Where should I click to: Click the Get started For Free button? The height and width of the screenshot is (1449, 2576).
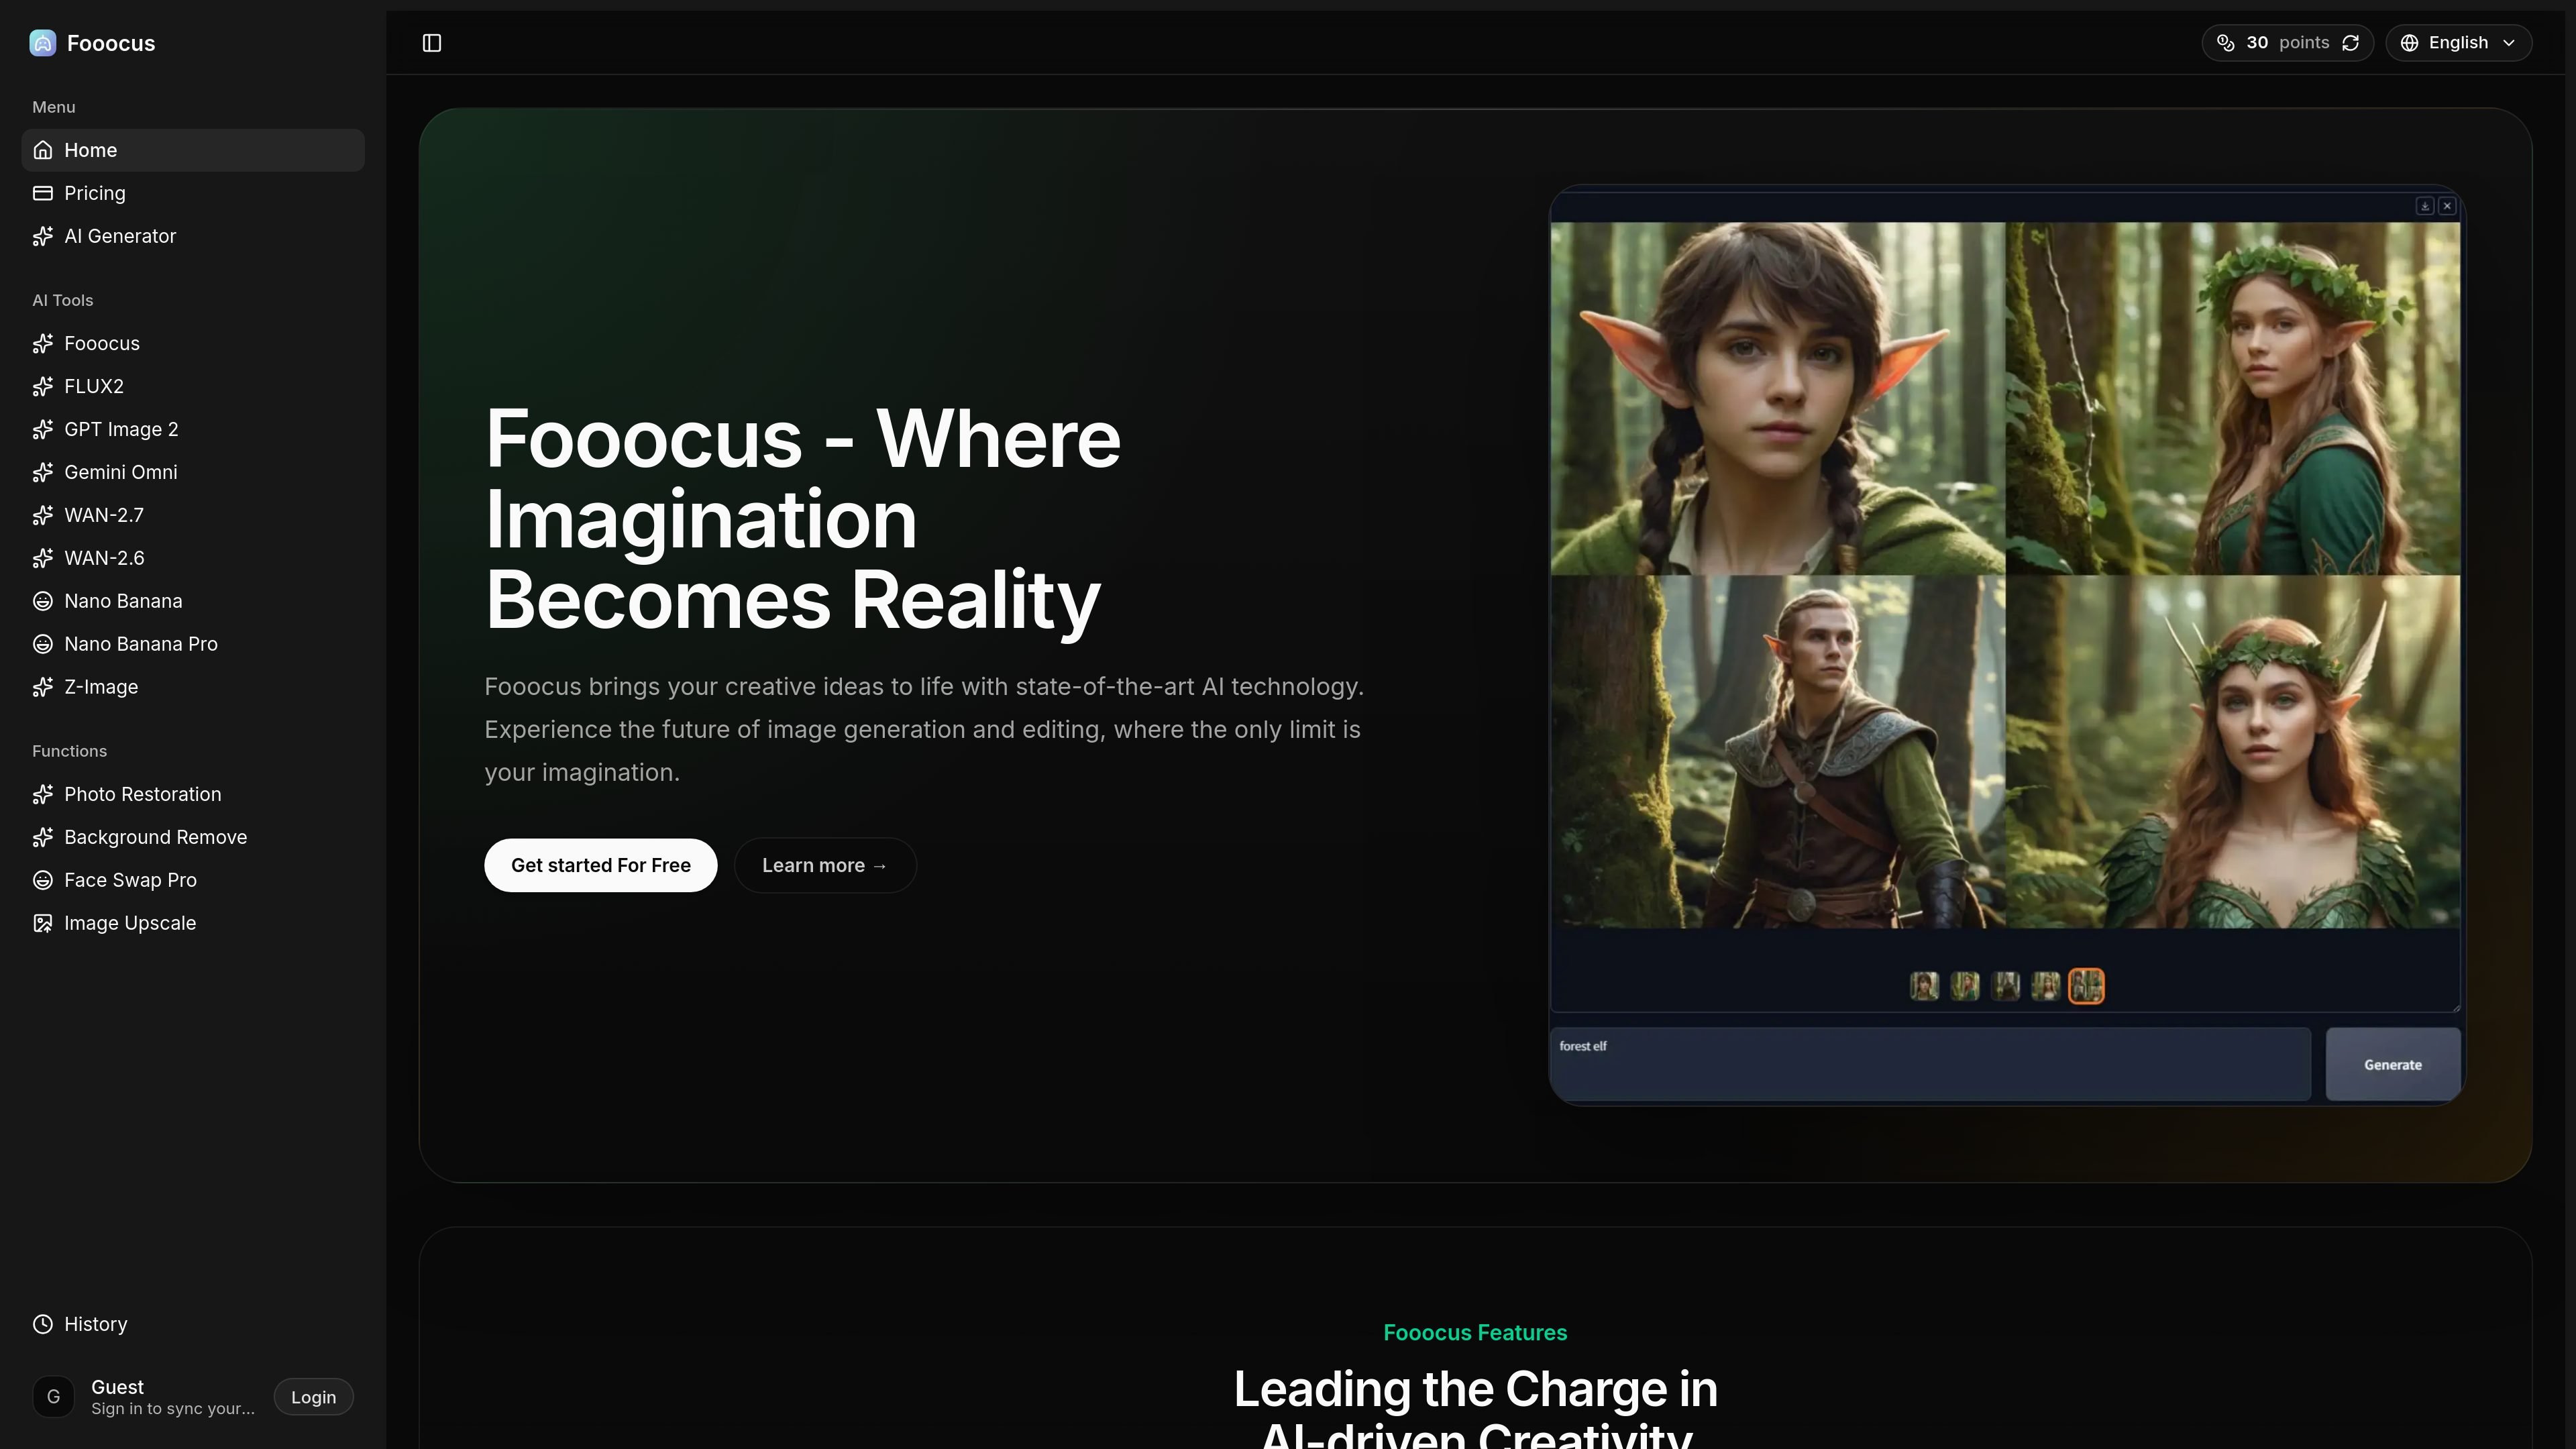click(601, 865)
